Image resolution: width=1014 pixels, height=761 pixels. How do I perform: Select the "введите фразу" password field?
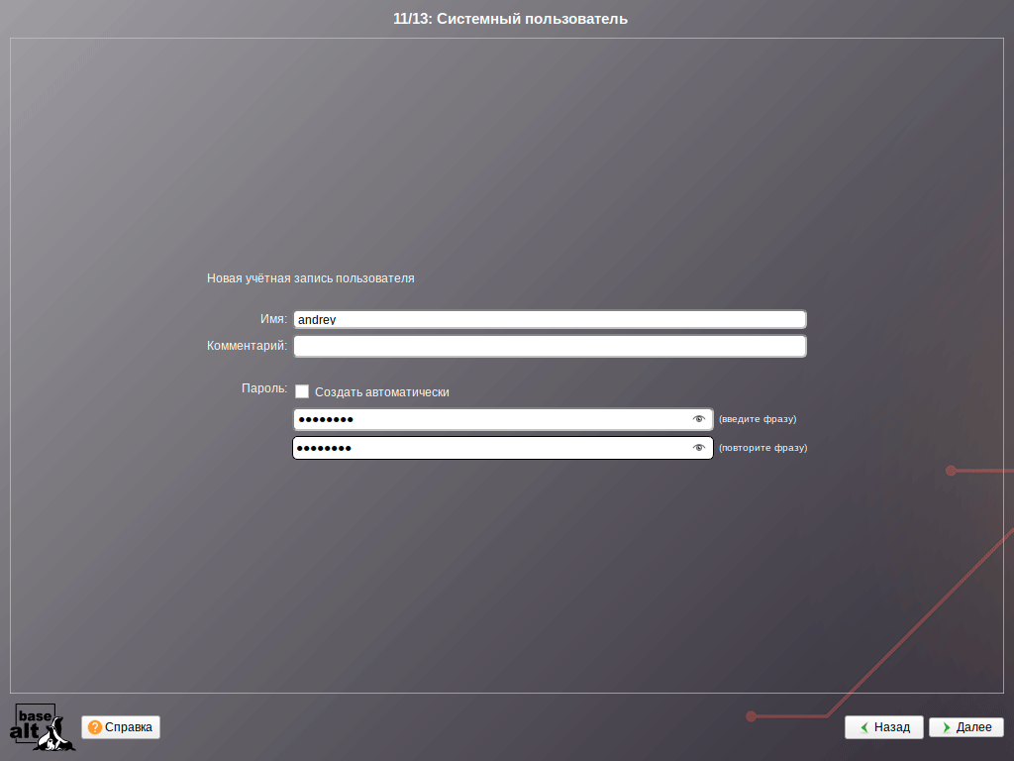click(503, 419)
